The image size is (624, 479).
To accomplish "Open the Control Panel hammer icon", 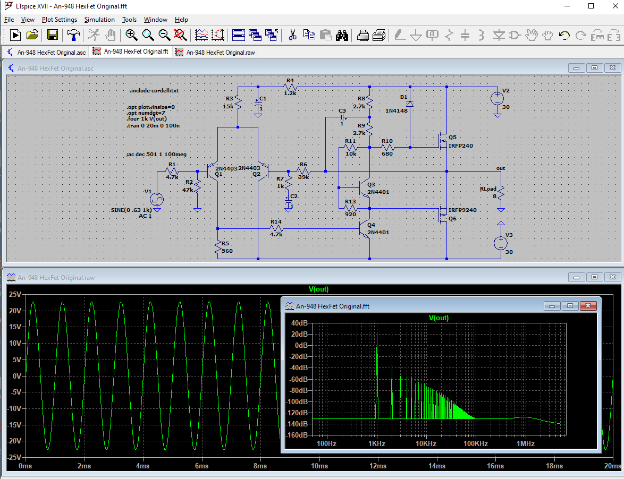I will (73, 35).
